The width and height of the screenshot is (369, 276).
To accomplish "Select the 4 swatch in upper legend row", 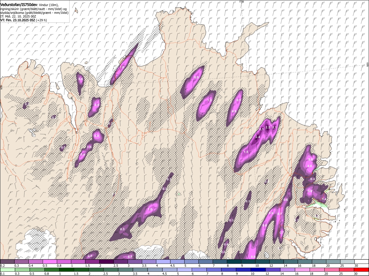I will 163,262.
